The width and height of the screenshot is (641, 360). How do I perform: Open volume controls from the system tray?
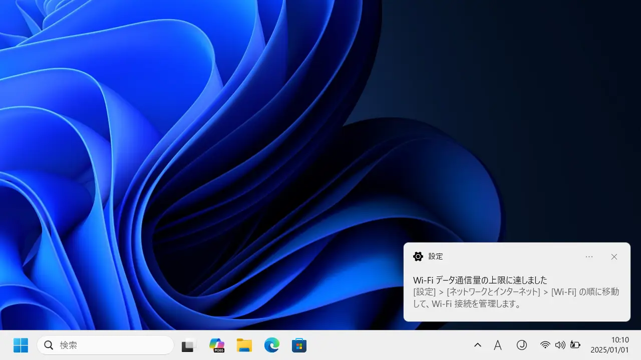[560, 344]
